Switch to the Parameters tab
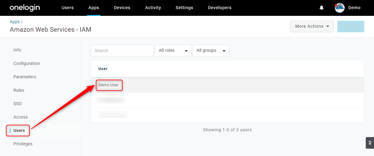 (x=25, y=77)
